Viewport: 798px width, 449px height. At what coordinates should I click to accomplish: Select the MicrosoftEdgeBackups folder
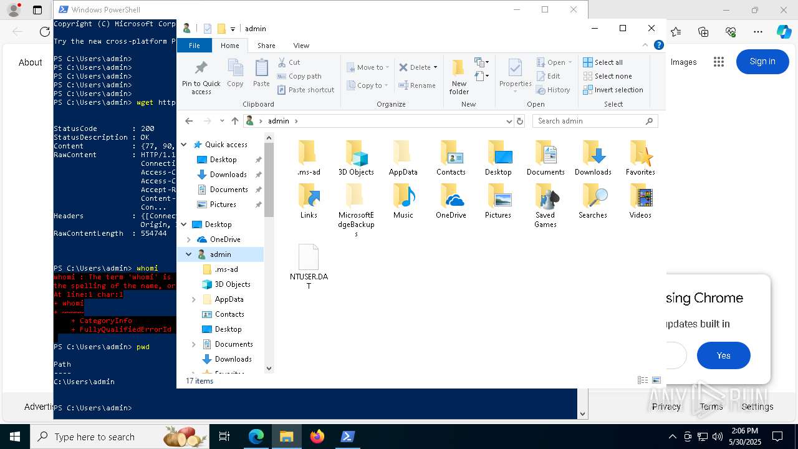coord(356,210)
